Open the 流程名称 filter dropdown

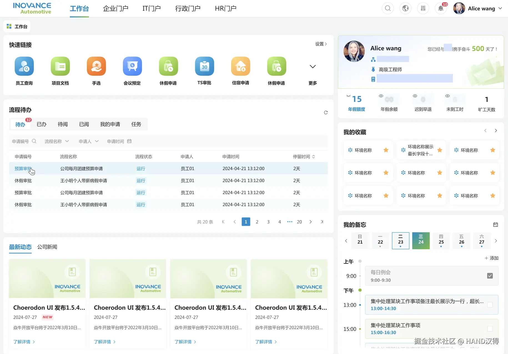[57, 141]
